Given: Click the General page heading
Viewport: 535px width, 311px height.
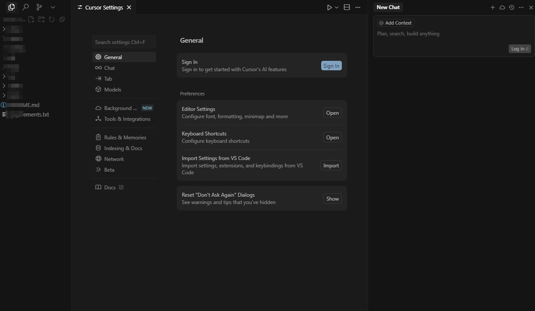Looking at the screenshot, I should 191,40.
